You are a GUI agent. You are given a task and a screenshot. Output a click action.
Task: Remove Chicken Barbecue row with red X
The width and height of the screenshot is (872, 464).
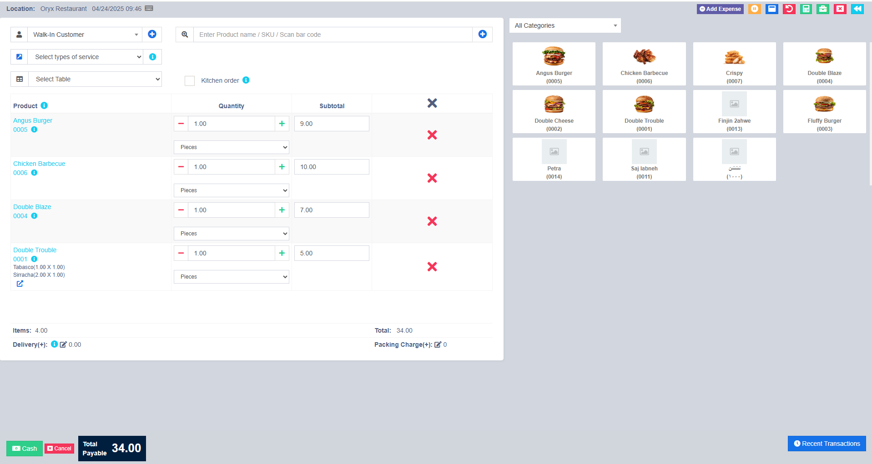pyautogui.click(x=432, y=178)
